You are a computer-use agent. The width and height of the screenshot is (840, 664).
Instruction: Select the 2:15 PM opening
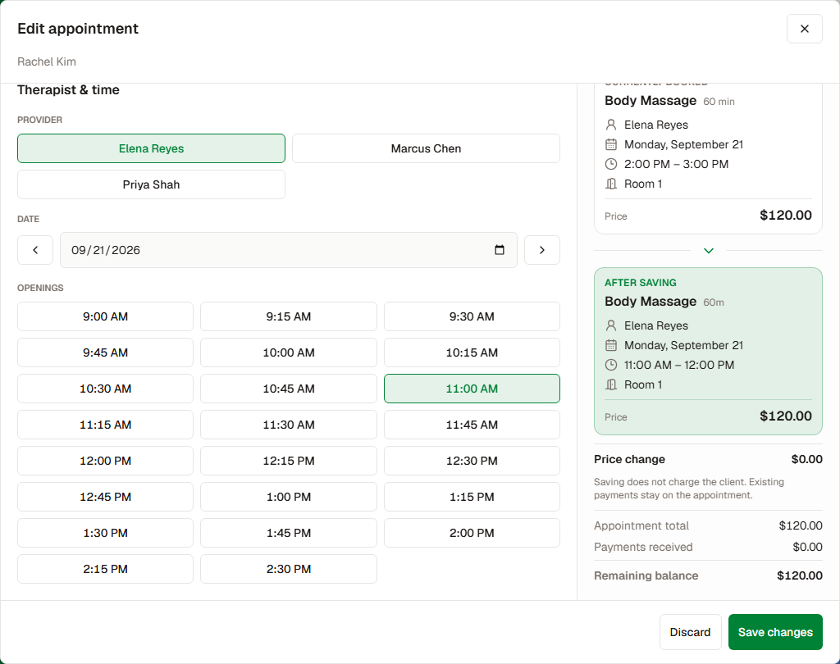point(106,569)
